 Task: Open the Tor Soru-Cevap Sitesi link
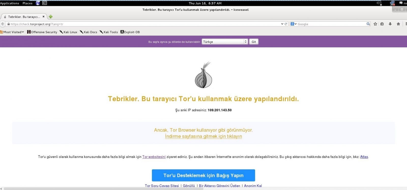point(162,186)
